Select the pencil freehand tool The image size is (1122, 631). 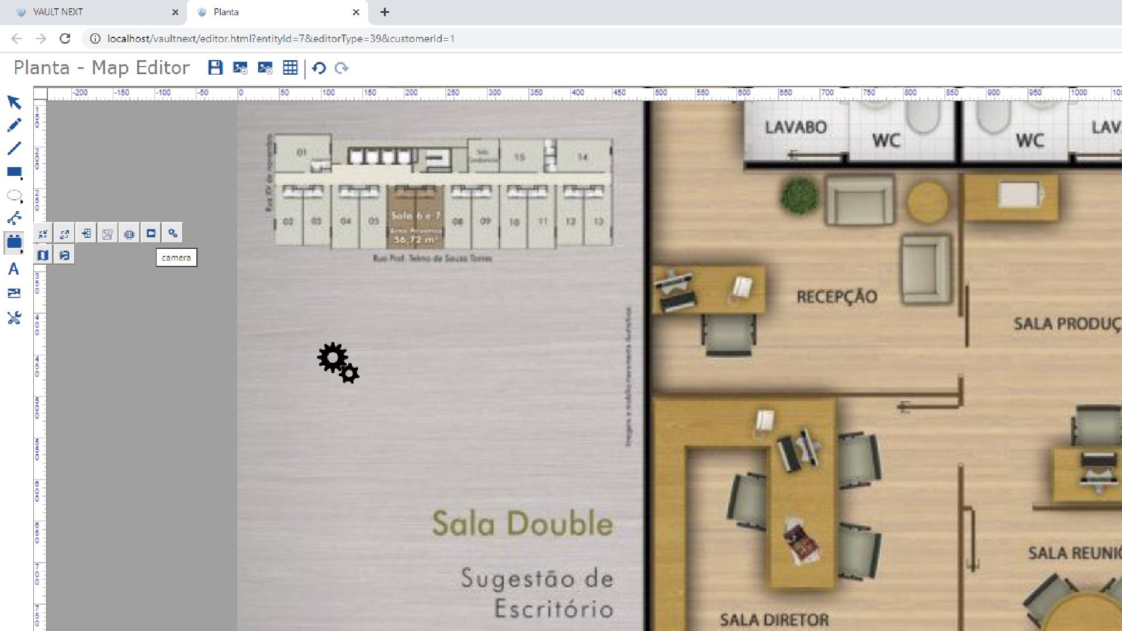coord(14,125)
